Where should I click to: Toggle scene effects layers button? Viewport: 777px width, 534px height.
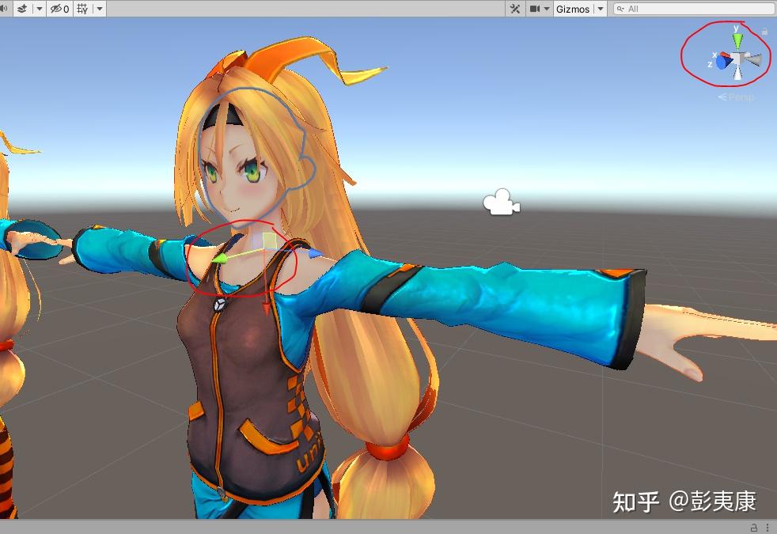coord(22,9)
